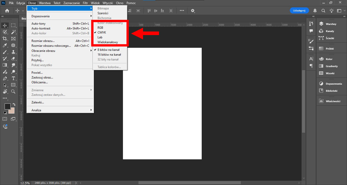Click the Udostępnij share button
The height and width of the screenshot is (185, 347).
click(x=299, y=10)
